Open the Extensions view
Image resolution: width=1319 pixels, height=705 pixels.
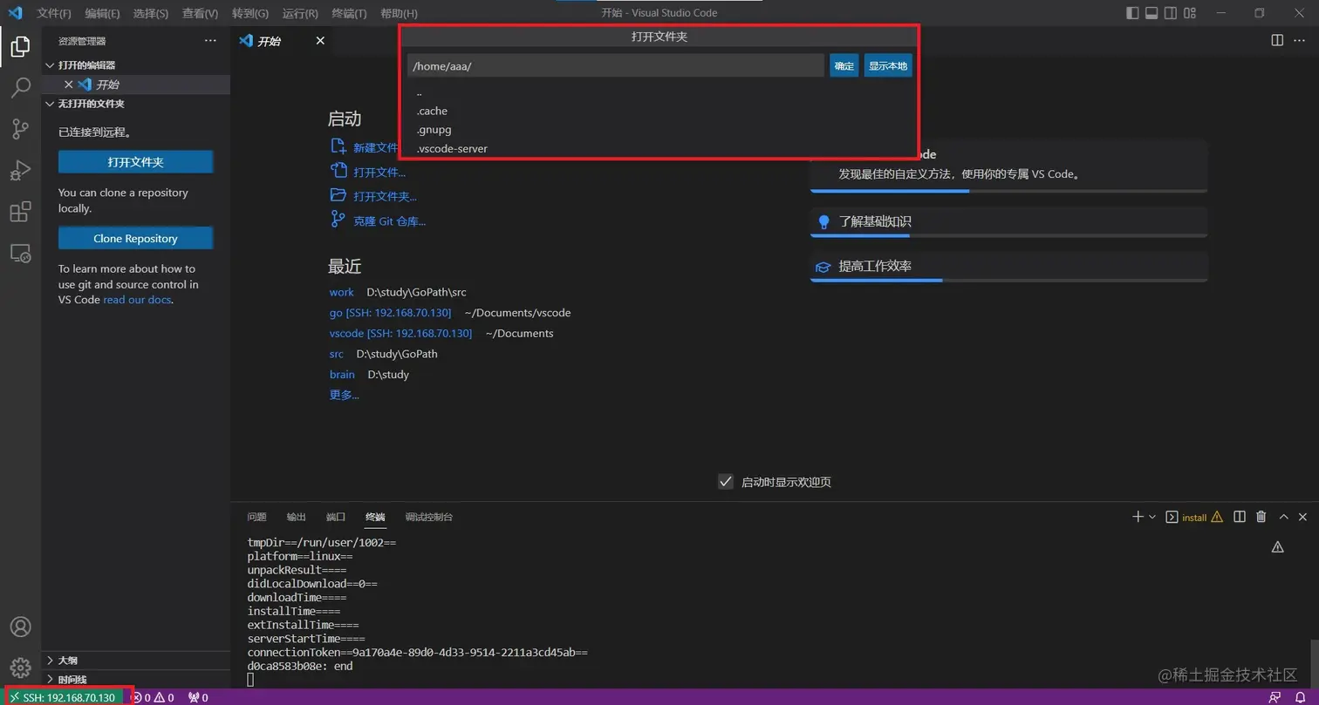(x=20, y=212)
